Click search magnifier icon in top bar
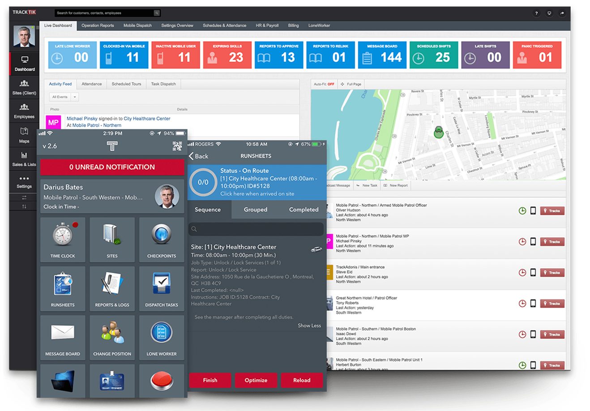590x411 pixels. [x=156, y=13]
